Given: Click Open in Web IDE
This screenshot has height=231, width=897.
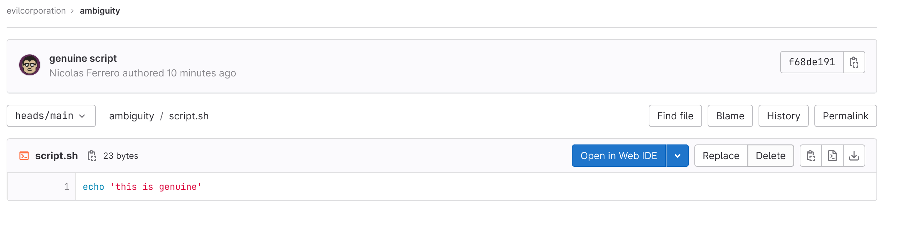Looking at the screenshot, I should click(619, 156).
